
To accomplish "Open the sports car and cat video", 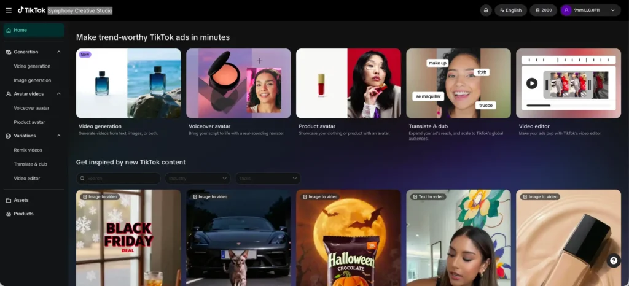I will point(238,238).
